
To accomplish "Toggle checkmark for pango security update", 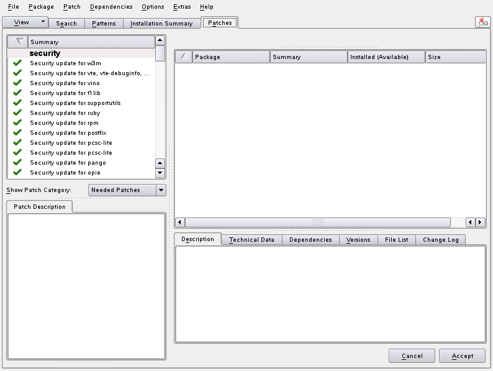I will point(17,162).
